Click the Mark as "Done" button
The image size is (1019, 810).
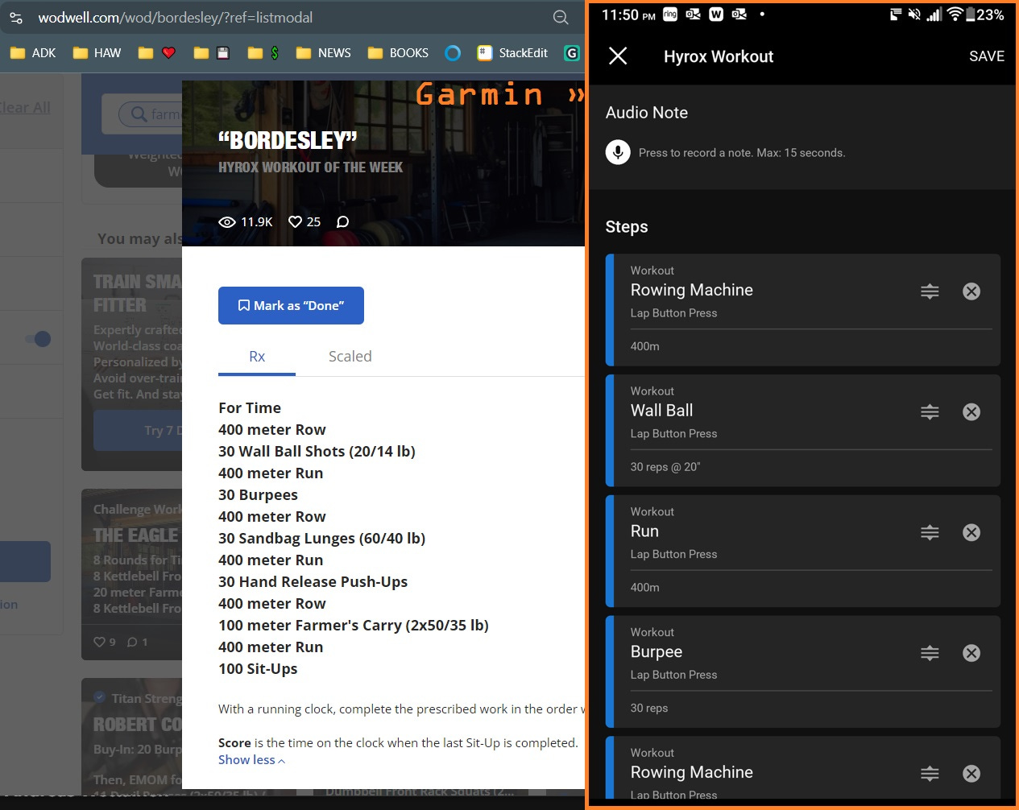[x=291, y=306]
